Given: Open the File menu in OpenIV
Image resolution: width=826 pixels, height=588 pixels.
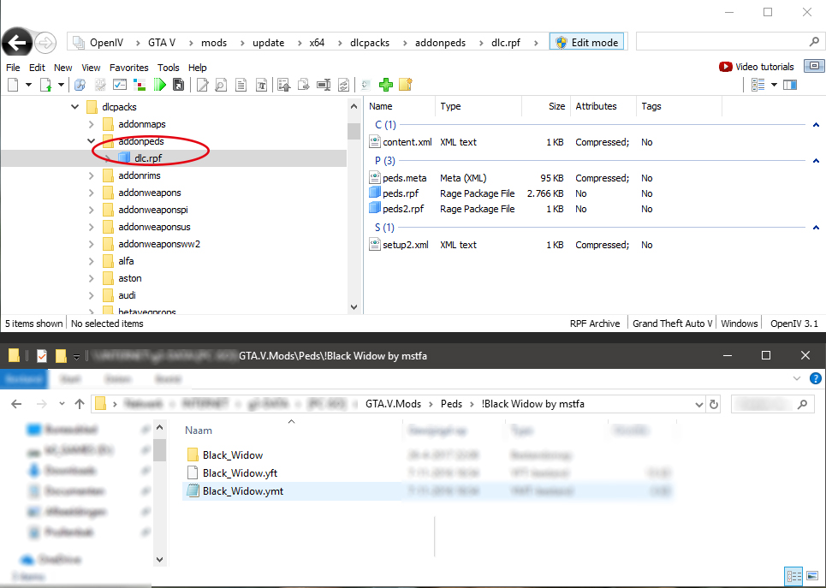Looking at the screenshot, I should [13, 68].
